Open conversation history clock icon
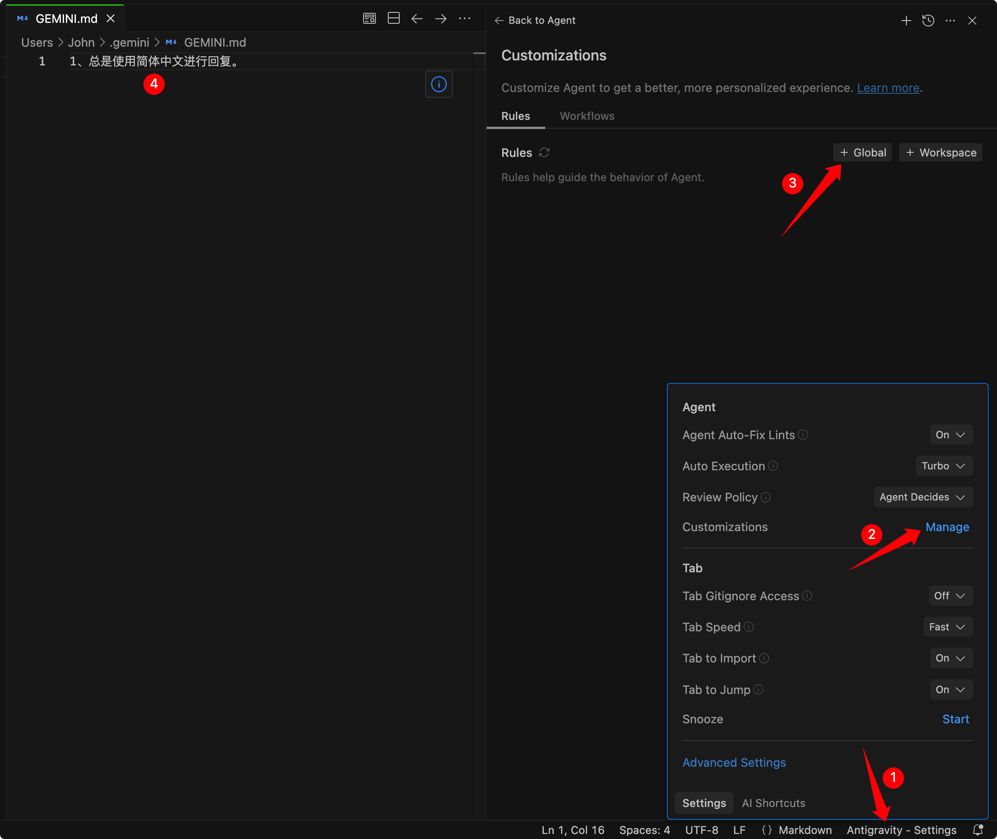The height and width of the screenshot is (839, 997). [928, 21]
